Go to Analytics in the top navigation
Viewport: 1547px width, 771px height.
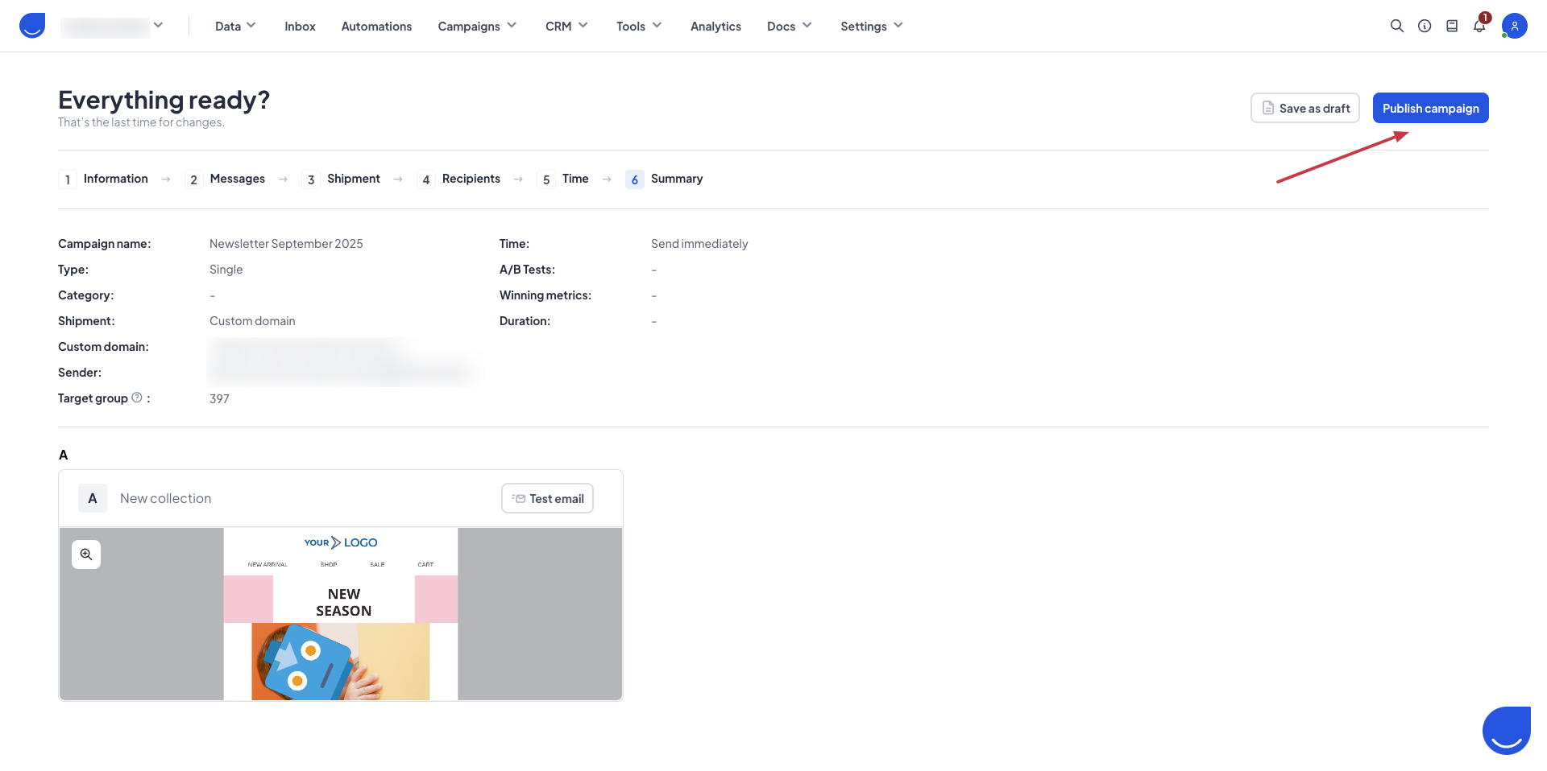point(715,26)
